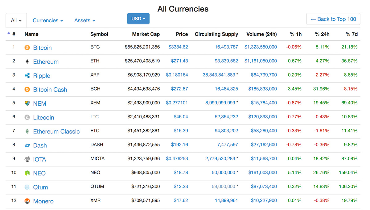Screen dimensions: 370x210
Task: Go back to Top 100 list
Action: [333, 19]
